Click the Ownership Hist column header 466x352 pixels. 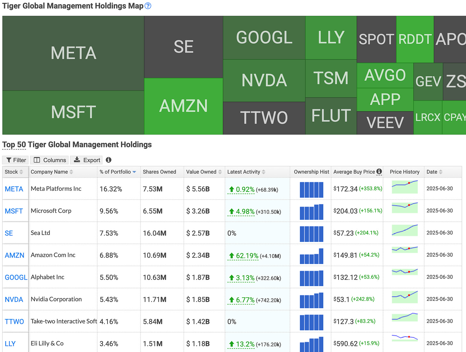[311, 172]
